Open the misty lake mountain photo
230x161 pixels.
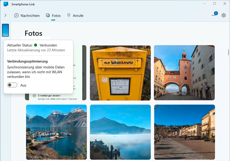pos(120,132)
